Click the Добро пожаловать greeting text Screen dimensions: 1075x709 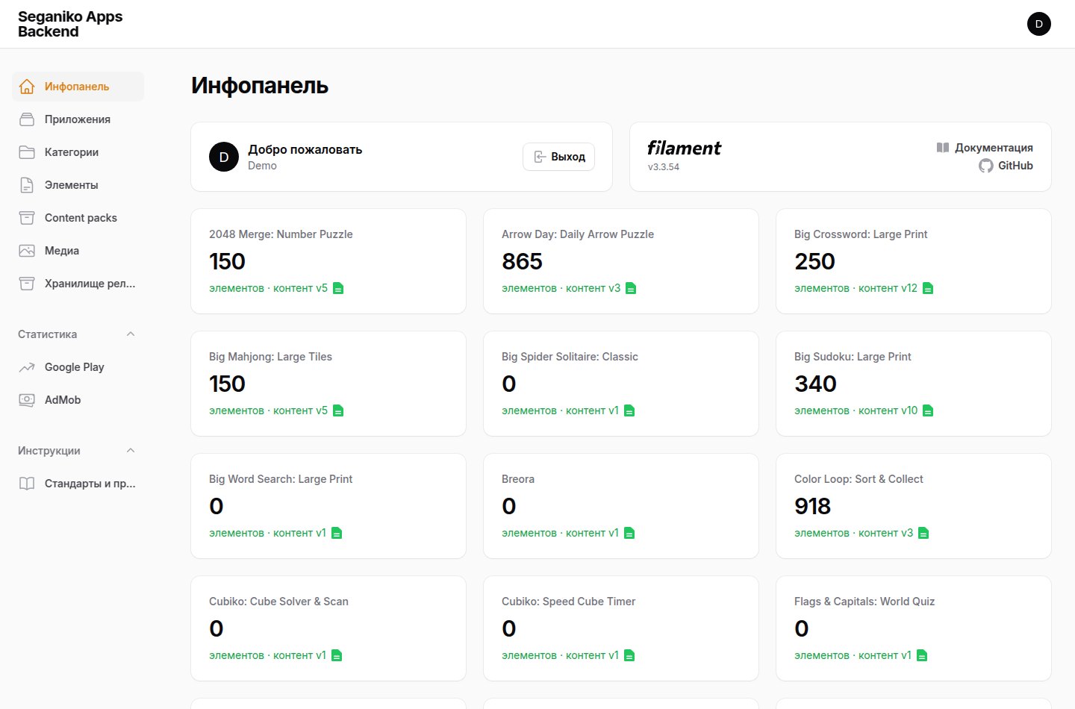click(x=305, y=149)
